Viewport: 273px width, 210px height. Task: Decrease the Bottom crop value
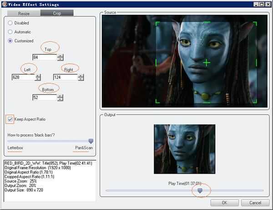coord(60,99)
